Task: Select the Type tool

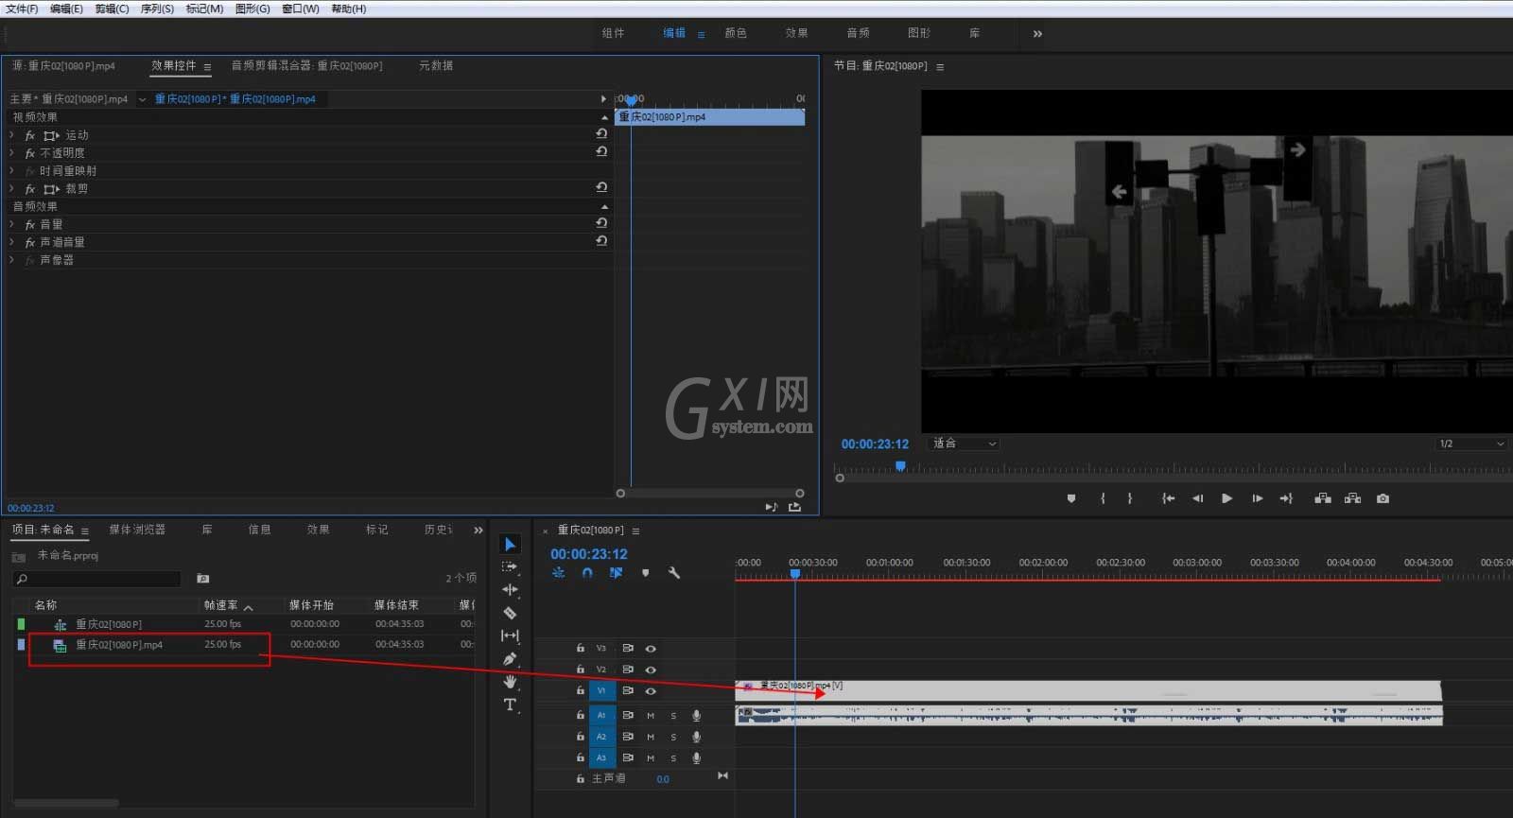Action: coord(510,705)
